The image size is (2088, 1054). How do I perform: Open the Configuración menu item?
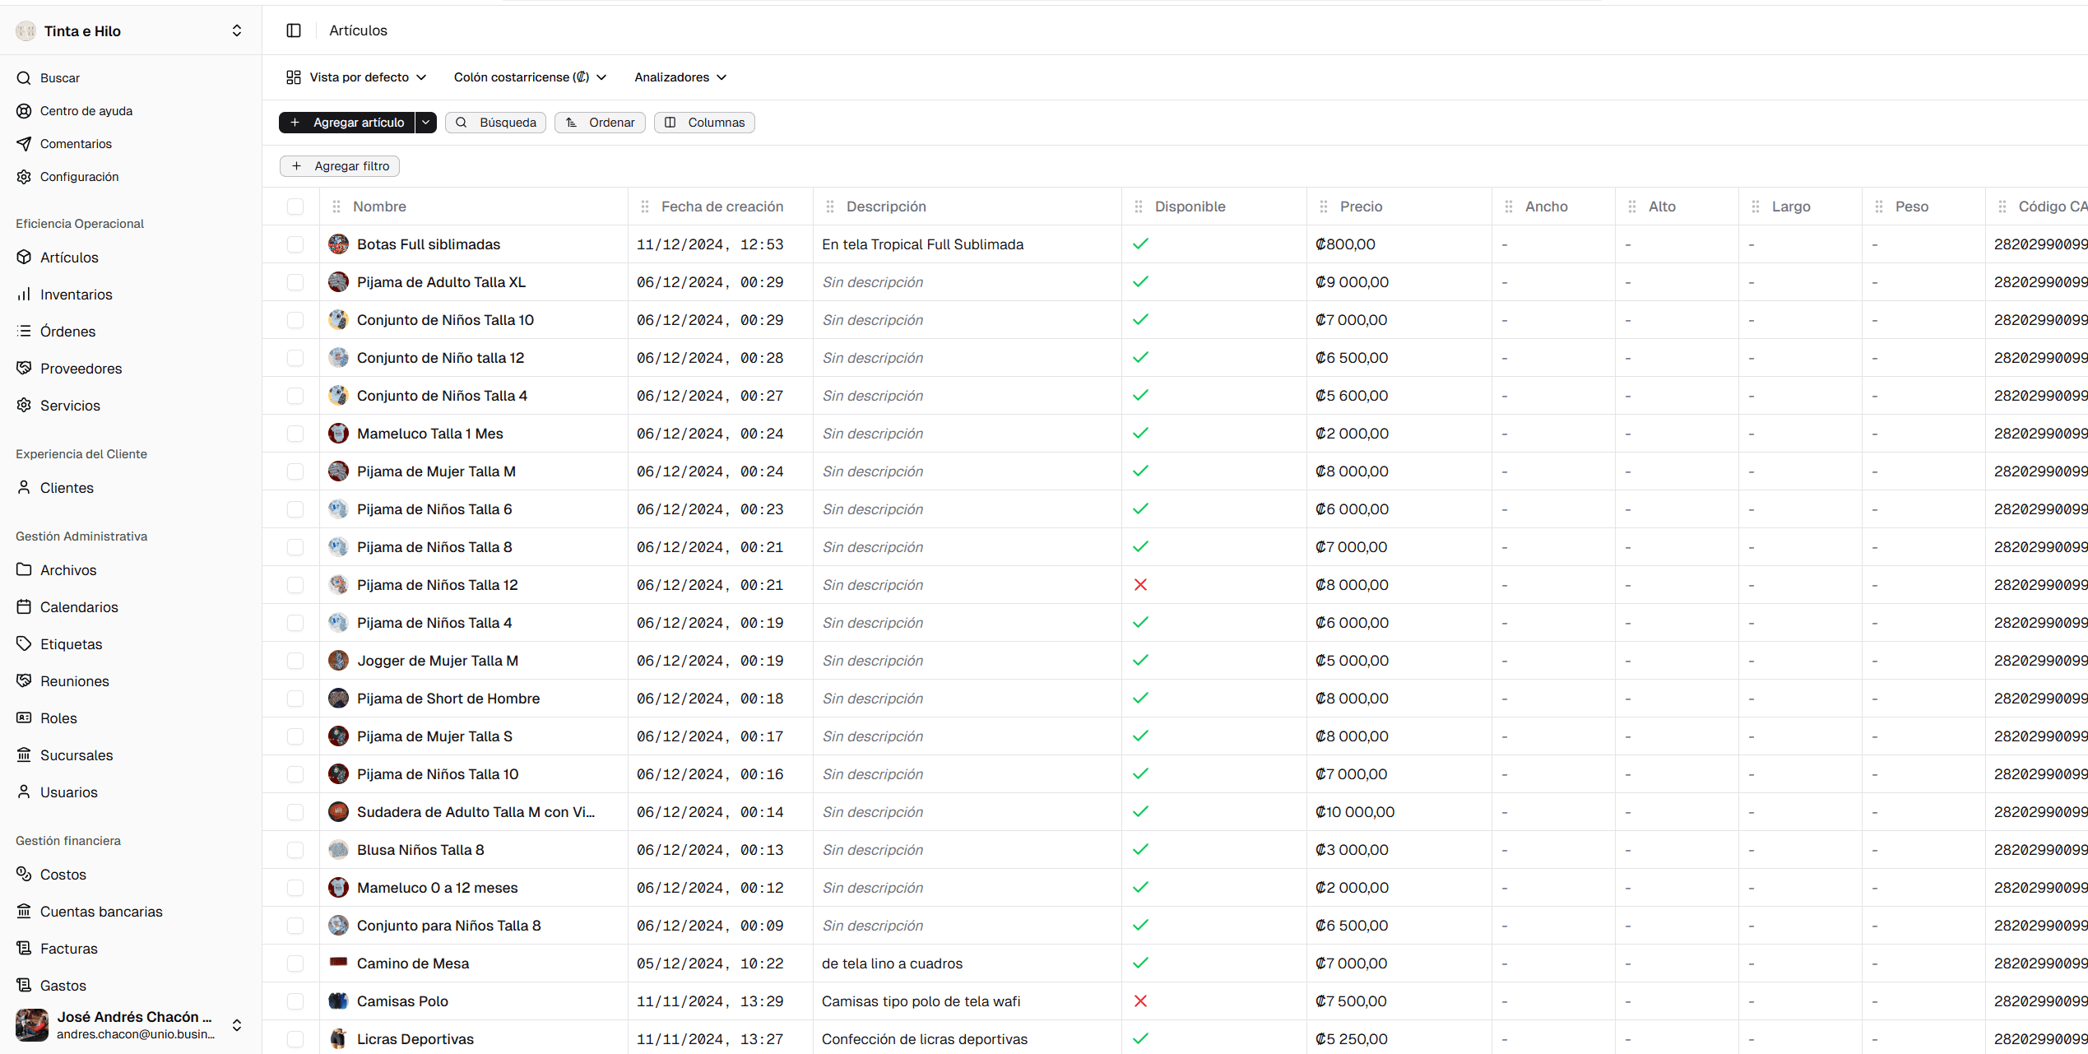coord(80,176)
